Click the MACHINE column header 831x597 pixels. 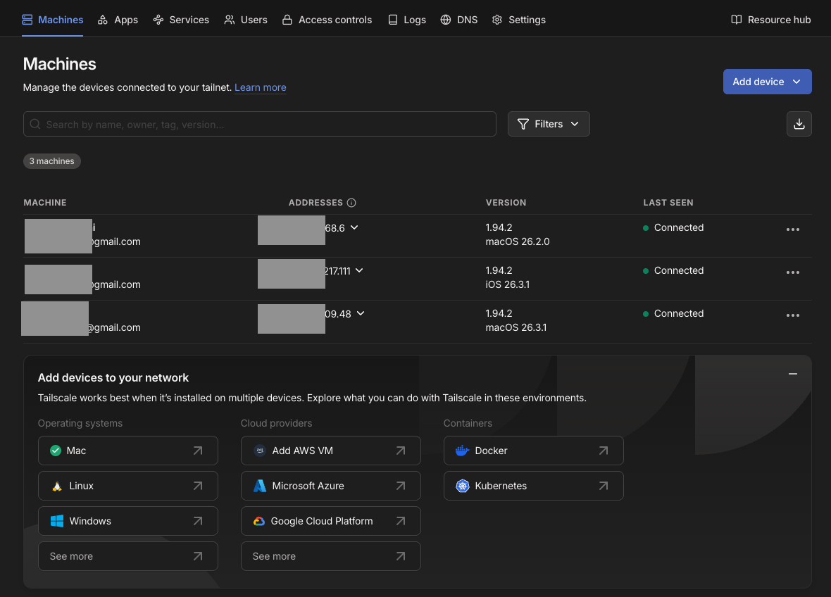45,202
